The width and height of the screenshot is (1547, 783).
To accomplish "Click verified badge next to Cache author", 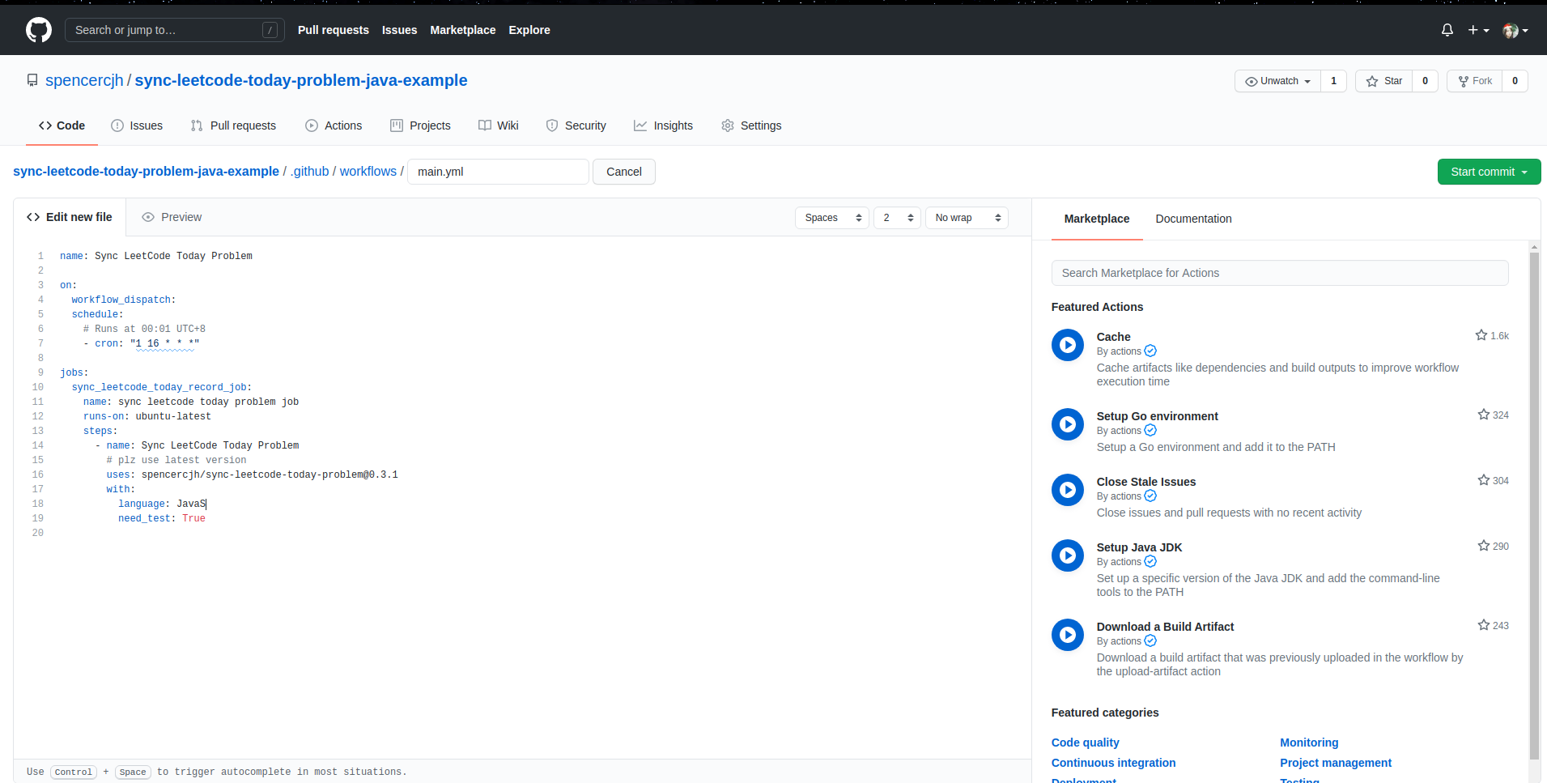I will 1150,351.
